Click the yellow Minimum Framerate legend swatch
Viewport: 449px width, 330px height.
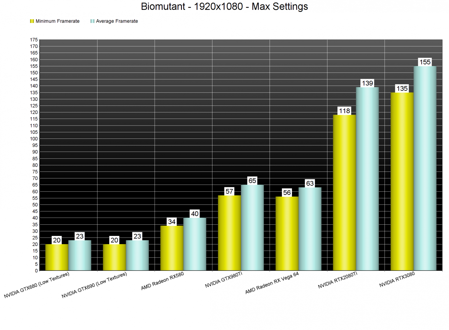(32, 21)
